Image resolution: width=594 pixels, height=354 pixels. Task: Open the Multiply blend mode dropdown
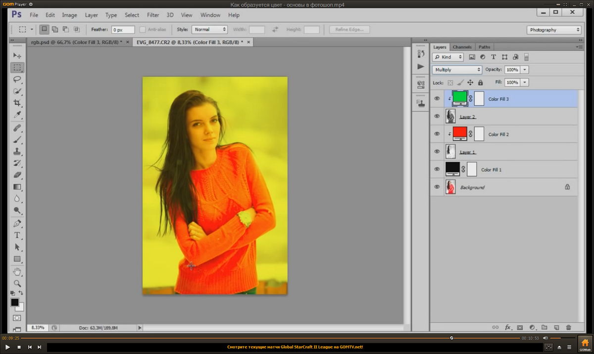click(457, 70)
